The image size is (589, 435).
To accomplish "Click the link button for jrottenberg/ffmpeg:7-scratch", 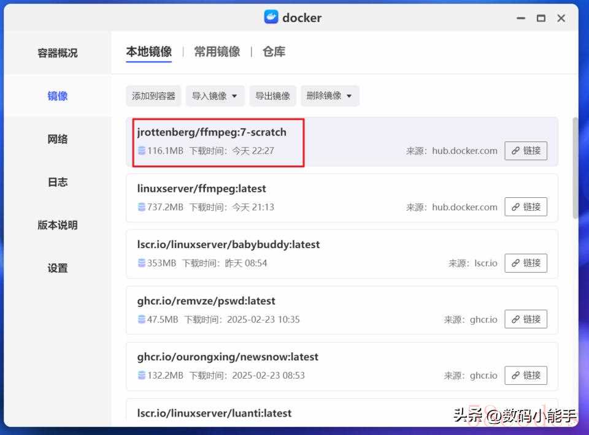I will [x=526, y=151].
